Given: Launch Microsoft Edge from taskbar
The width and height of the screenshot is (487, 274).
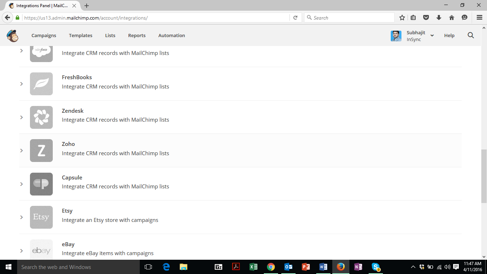Looking at the screenshot, I should [x=166, y=267].
